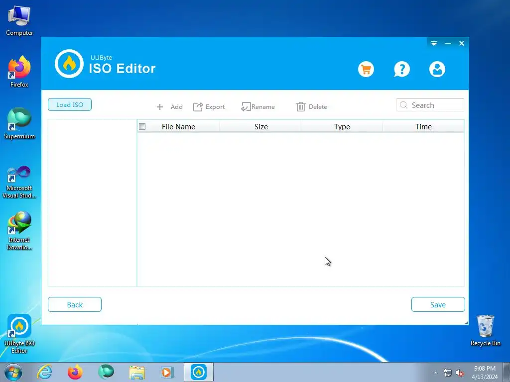Click the Save button
The height and width of the screenshot is (382, 510).
tap(438, 305)
